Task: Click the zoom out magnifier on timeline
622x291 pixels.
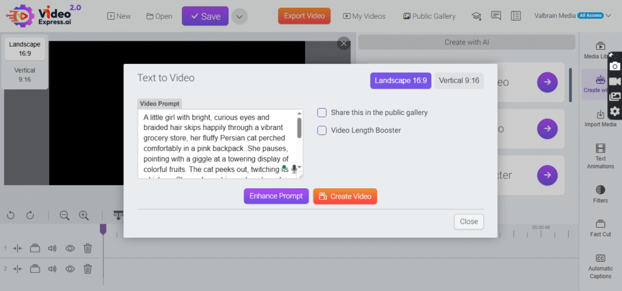Action: 64,215
